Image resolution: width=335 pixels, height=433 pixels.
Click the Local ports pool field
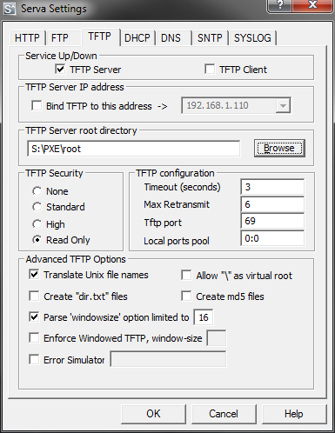[272, 238]
